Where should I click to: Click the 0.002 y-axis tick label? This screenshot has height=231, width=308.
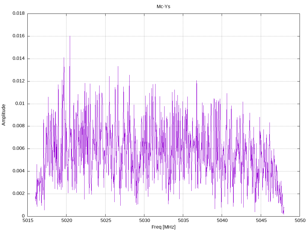[x=19, y=194]
